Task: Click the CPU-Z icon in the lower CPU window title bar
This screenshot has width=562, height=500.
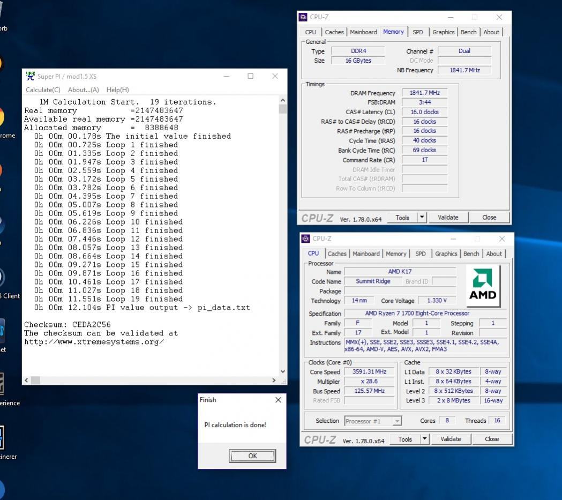Action: pos(306,239)
